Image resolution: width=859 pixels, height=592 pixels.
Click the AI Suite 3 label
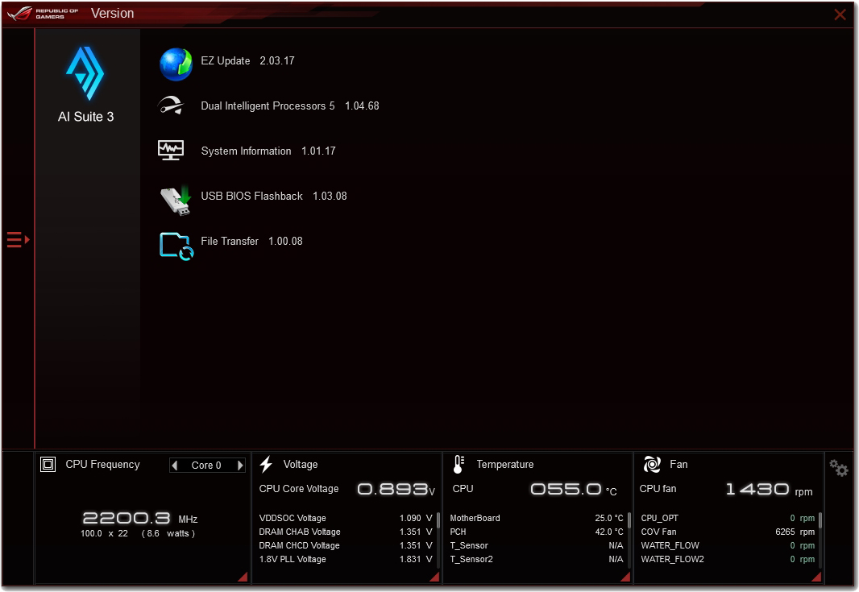point(86,117)
